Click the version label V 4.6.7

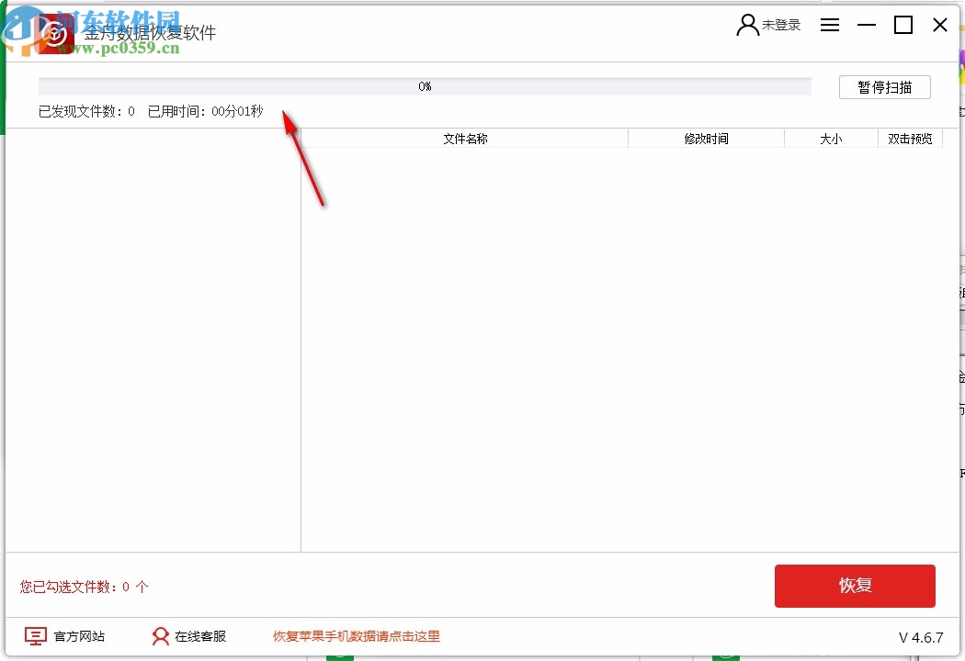923,636
